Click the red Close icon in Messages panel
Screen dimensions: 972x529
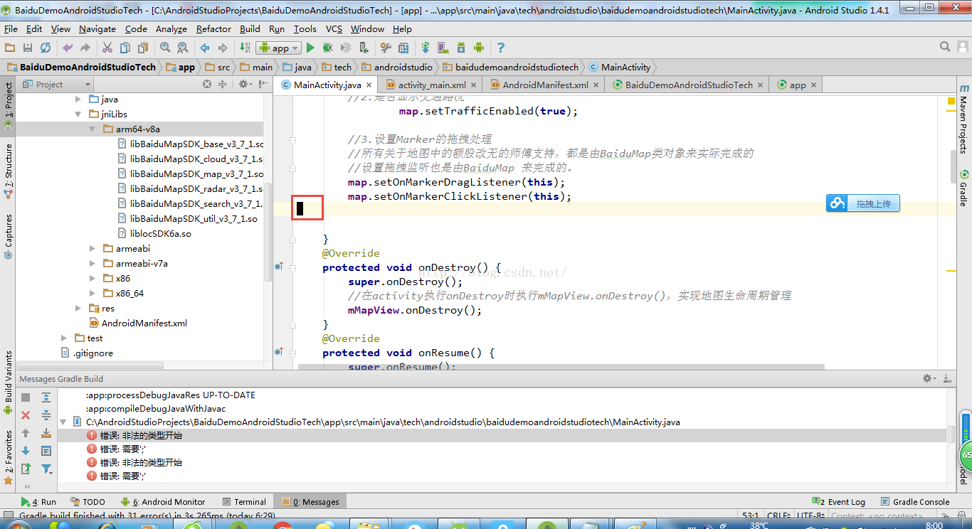(x=26, y=415)
